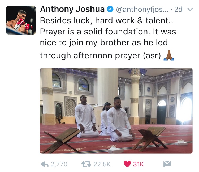This screenshot has width=199, height=172.
Task: Click the reply arrow icon
Action: pos(45,164)
